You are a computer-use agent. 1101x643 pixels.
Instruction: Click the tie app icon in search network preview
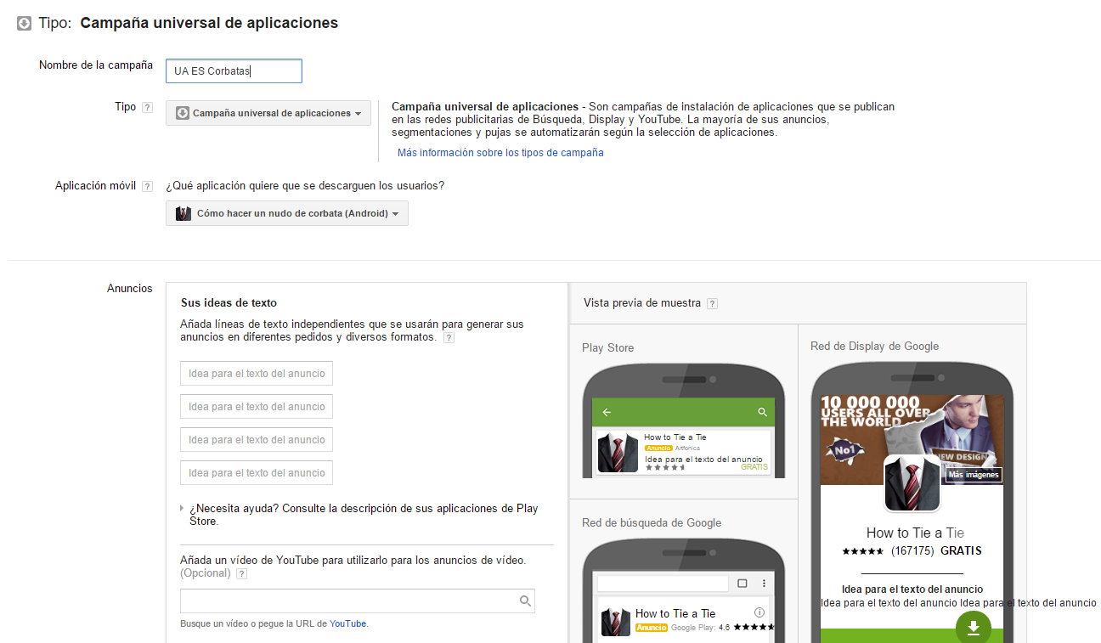[x=615, y=621]
